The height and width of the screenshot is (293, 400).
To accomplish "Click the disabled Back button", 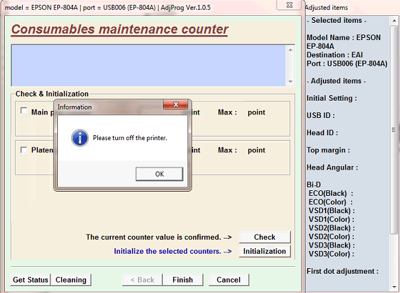I will pyautogui.click(x=142, y=280).
